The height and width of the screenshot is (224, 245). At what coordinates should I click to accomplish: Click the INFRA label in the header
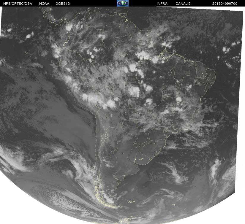[162, 4]
